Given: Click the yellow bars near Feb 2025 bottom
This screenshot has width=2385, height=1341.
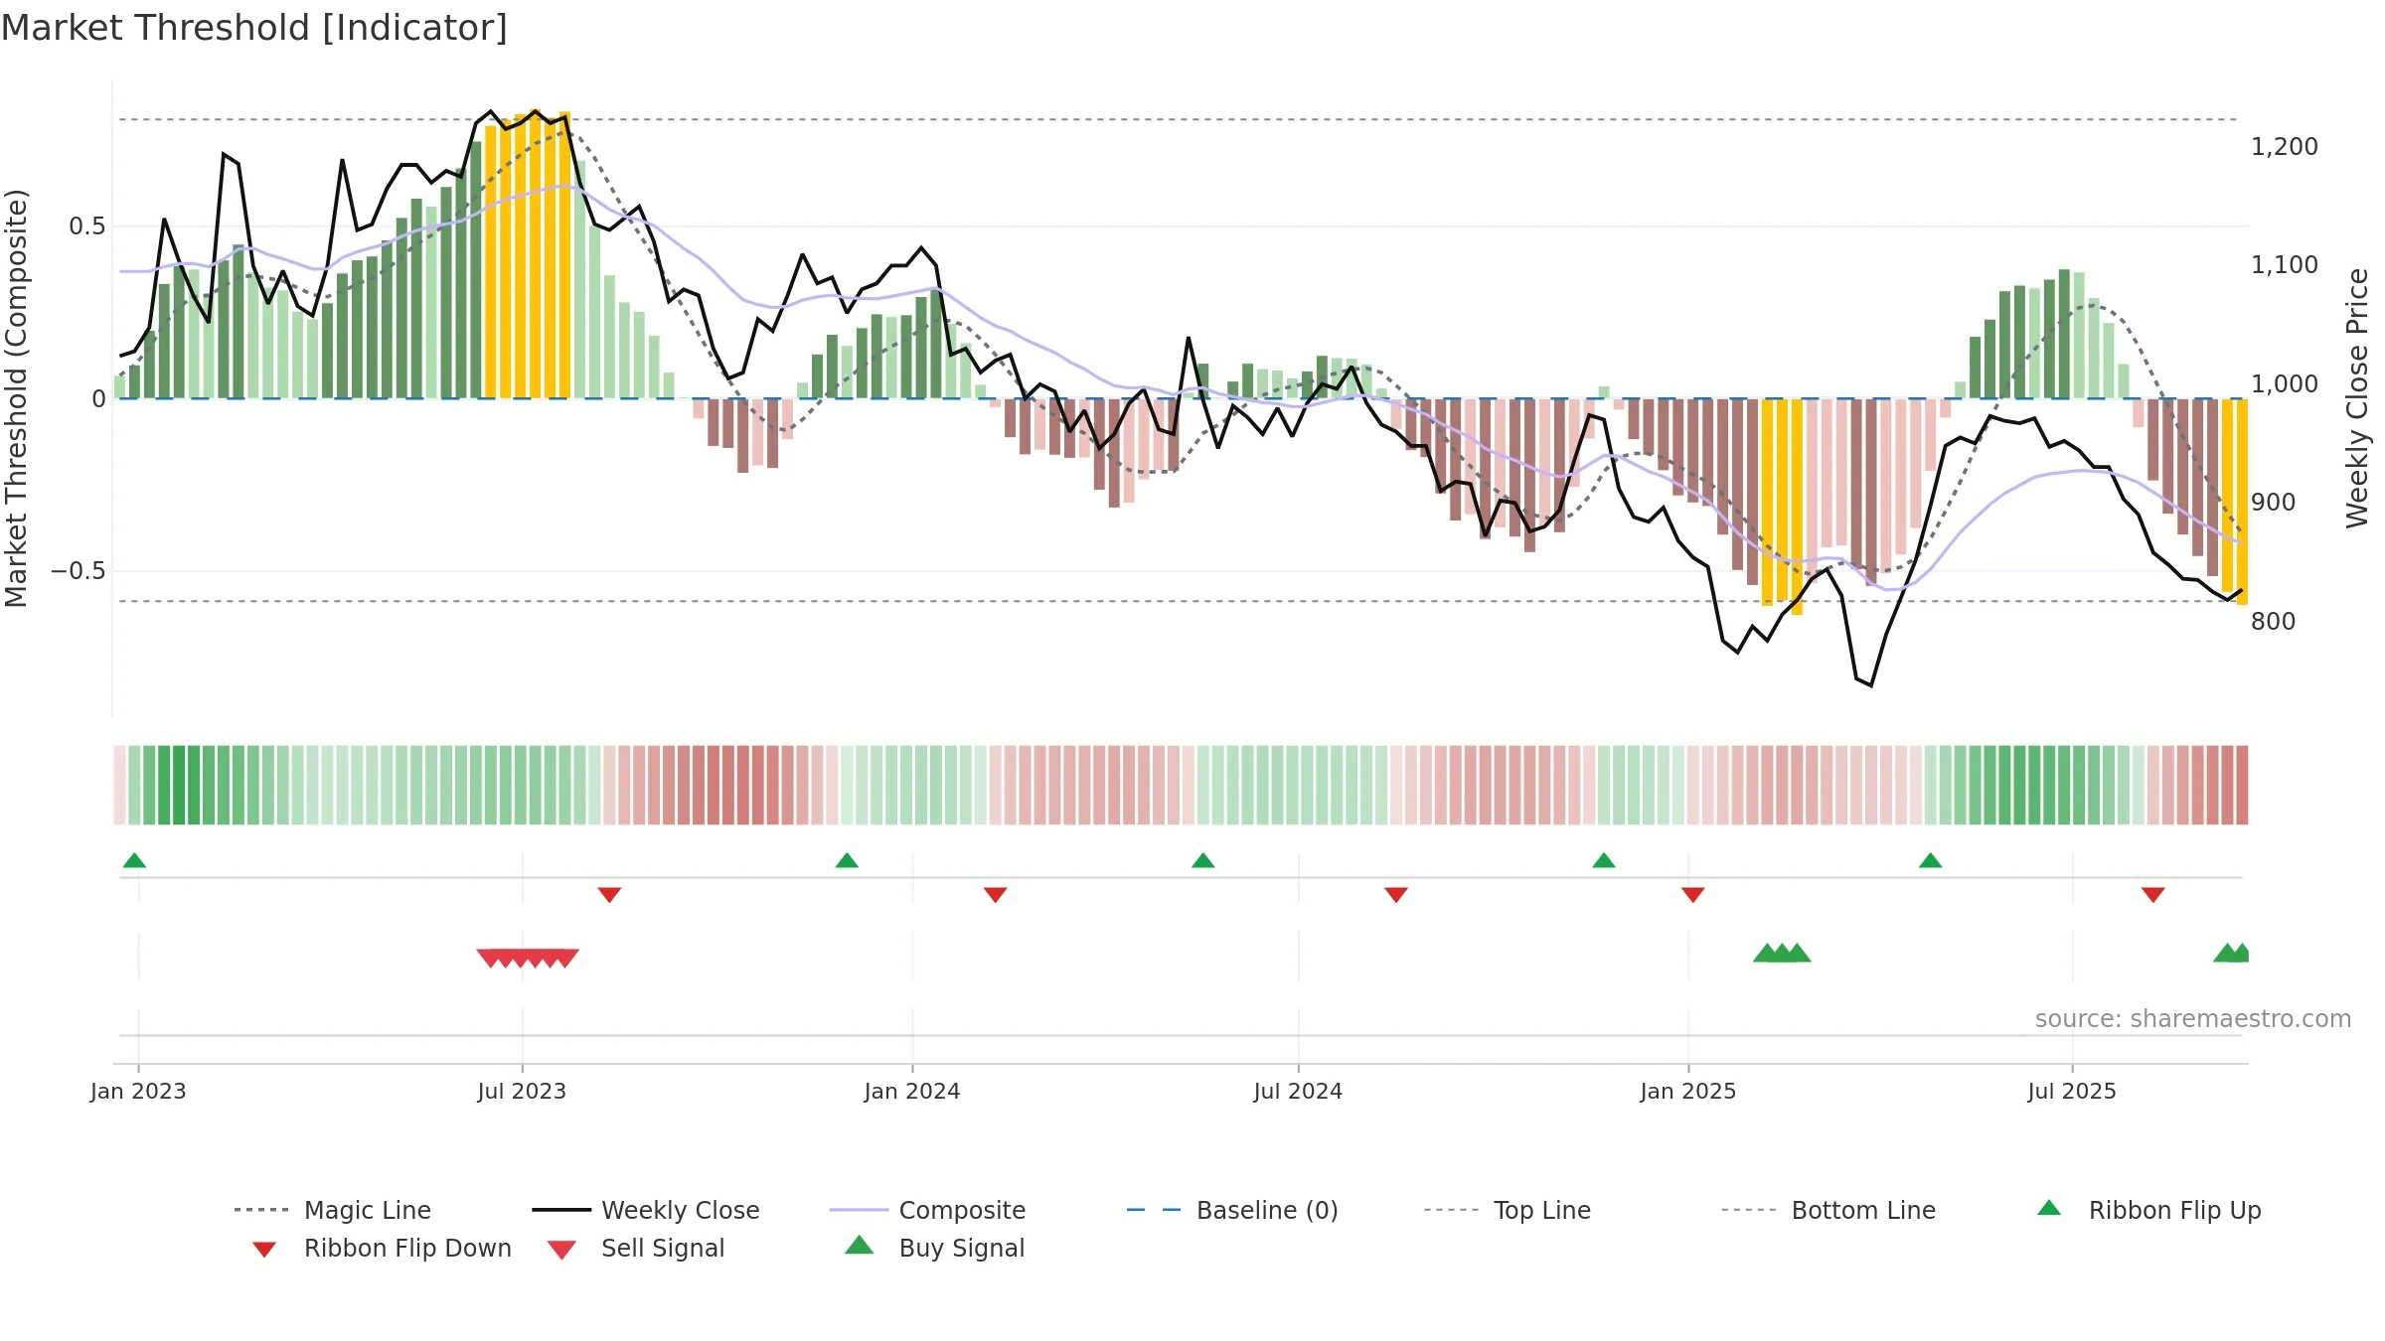Looking at the screenshot, I should pyautogui.click(x=1782, y=507).
